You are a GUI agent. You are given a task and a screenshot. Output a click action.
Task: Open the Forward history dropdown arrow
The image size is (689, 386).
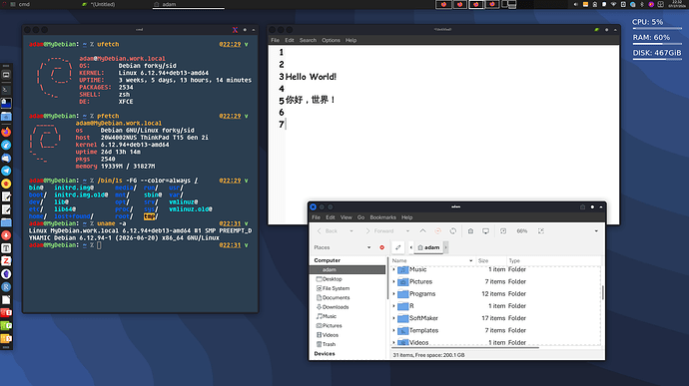[x=407, y=231]
